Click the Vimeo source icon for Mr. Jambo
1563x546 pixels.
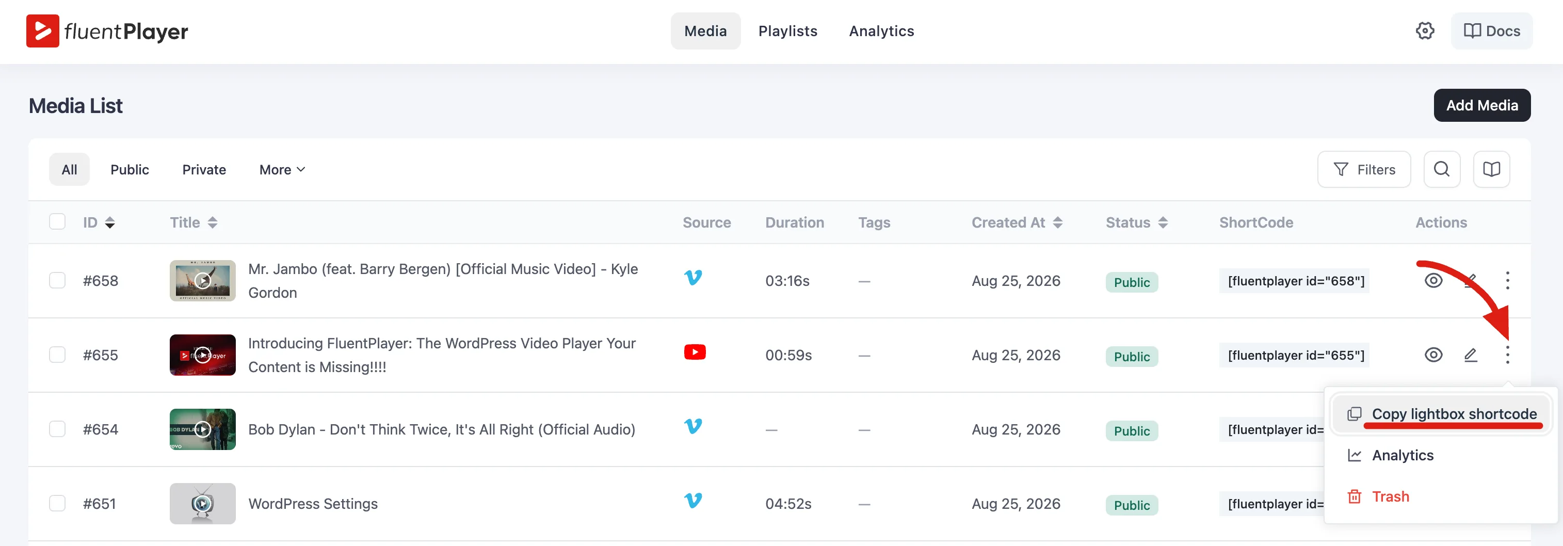[x=693, y=278]
